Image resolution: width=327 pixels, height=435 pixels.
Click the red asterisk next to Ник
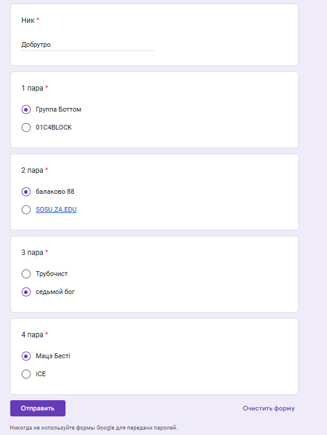pos(38,19)
